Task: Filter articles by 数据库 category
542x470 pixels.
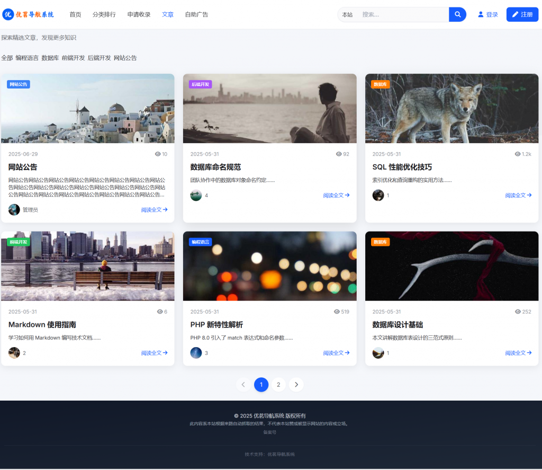Action: pos(50,58)
